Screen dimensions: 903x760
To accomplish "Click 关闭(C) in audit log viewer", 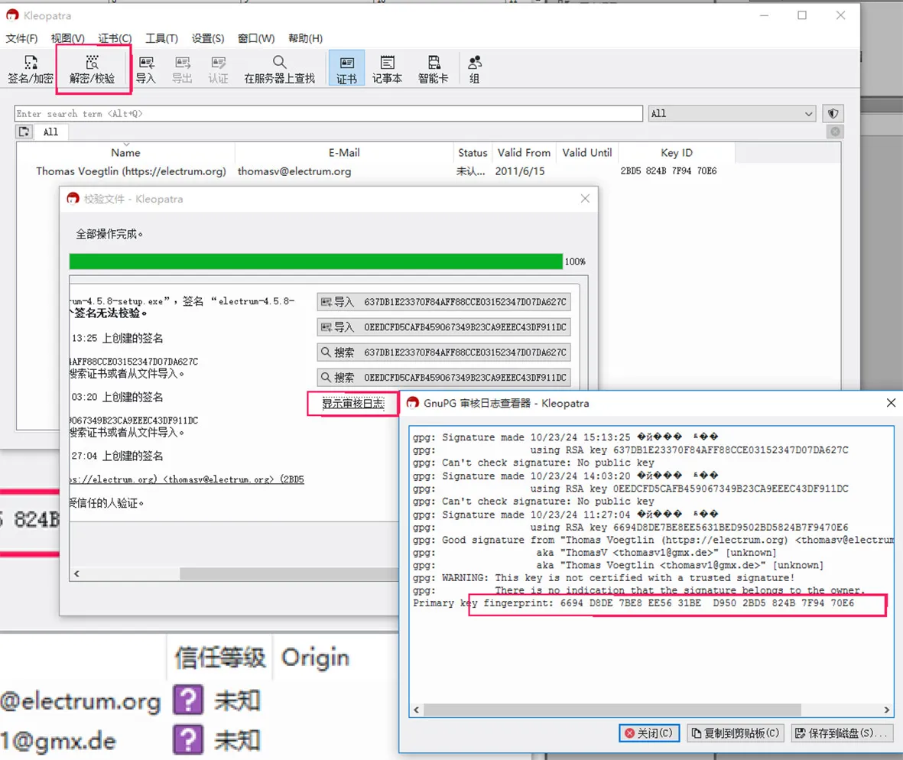I will click(x=649, y=733).
